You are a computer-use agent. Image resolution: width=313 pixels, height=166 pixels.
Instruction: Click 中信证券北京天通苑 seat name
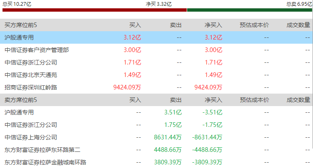[31, 75]
